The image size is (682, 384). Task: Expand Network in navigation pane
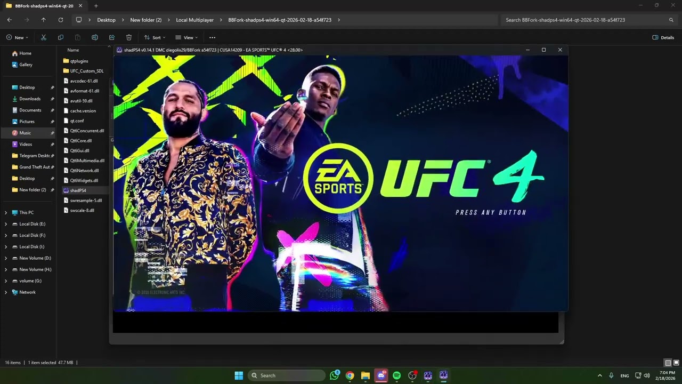(6, 292)
